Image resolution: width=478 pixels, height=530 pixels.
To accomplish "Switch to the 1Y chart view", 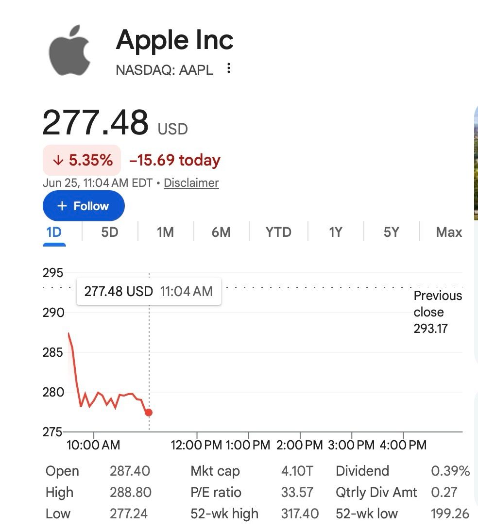I will coord(336,232).
